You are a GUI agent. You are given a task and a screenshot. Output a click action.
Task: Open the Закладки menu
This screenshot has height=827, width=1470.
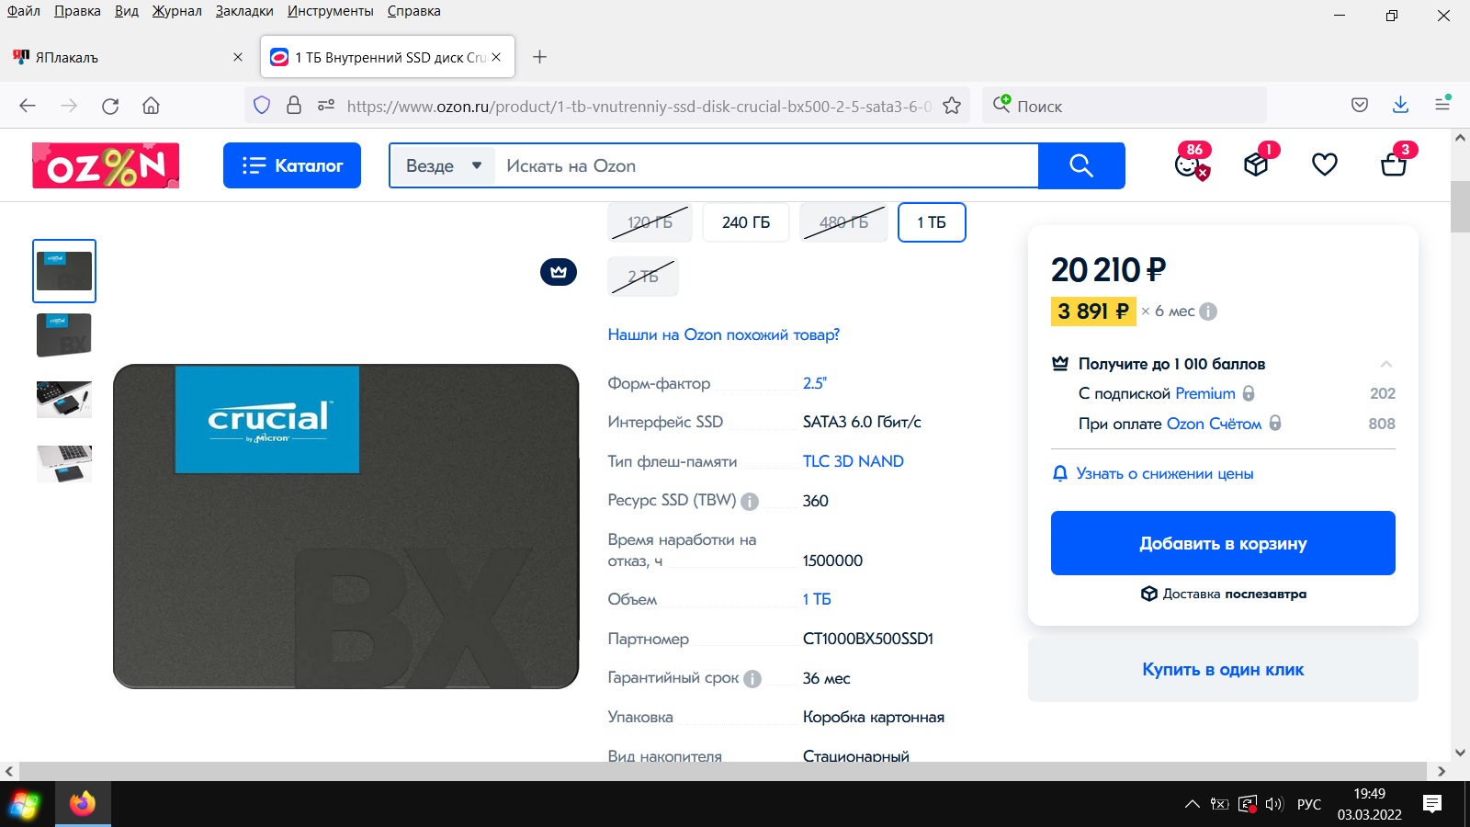point(244,11)
